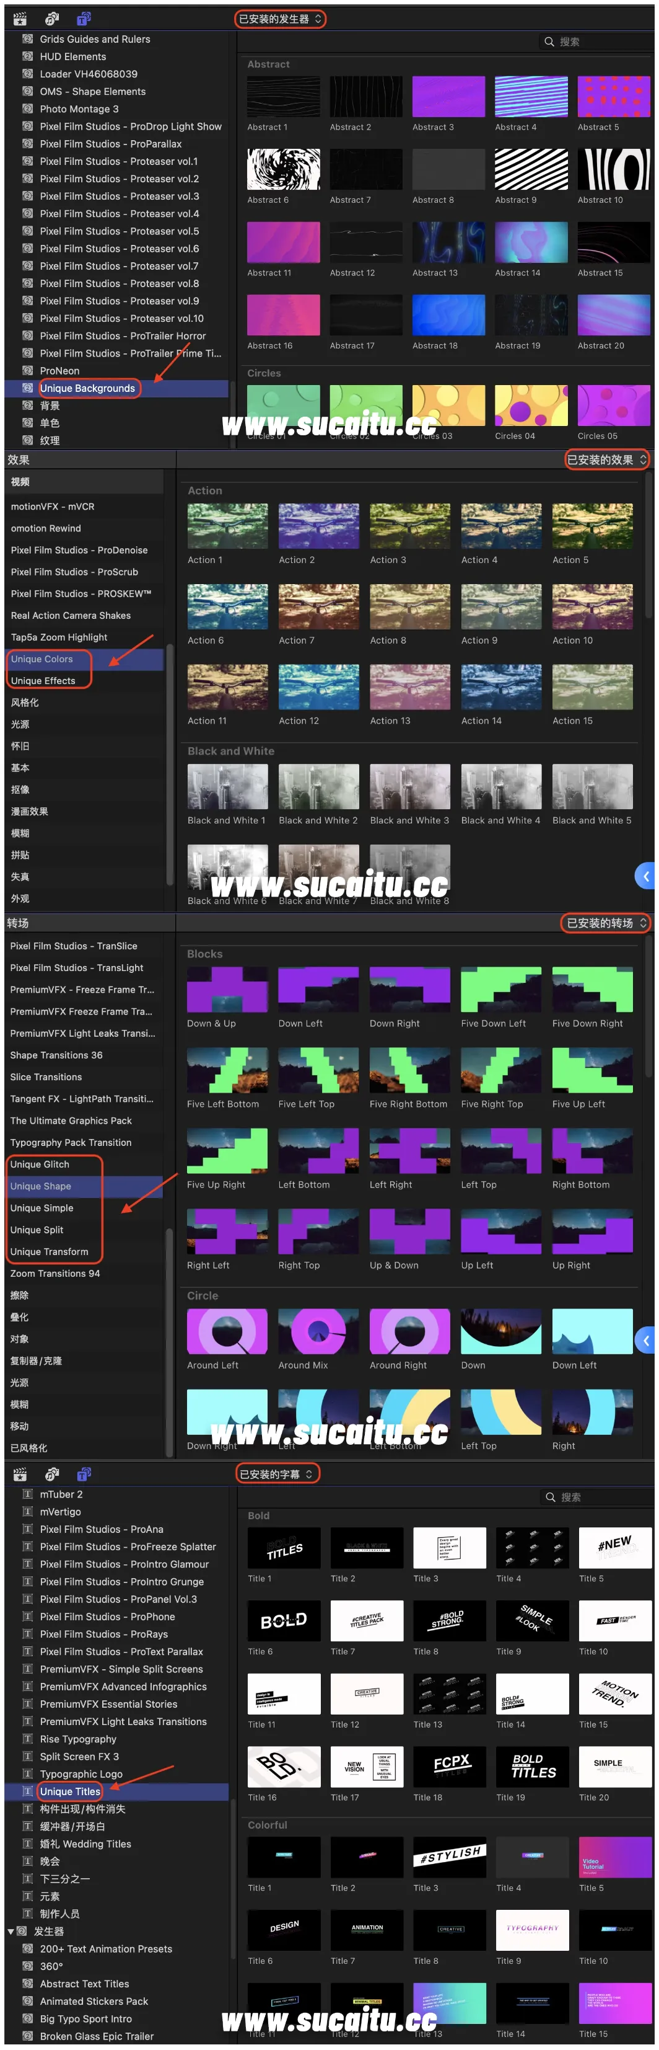The width and height of the screenshot is (659, 2050).
Task: Click the title icon beside Split Screen FX 3
Action: pyautogui.click(x=28, y=1755)
